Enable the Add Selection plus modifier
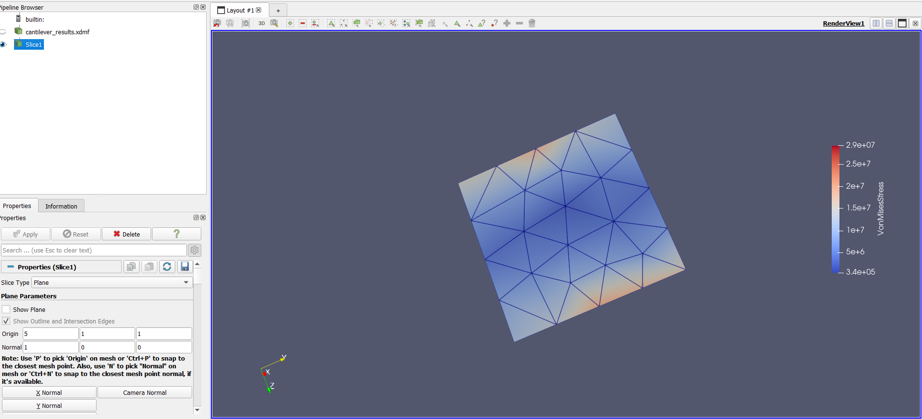 click(x=290, y=23)
